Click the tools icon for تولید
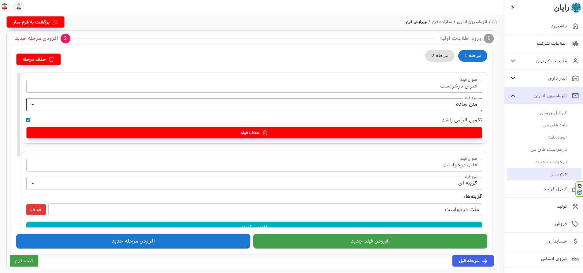The height and width of the screenshot is (273, 583). tap(575, 206)
